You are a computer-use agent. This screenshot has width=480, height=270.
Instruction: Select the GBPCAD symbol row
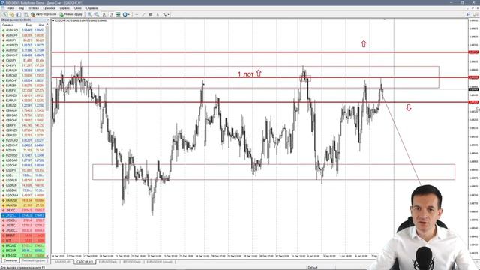[23, 115]
